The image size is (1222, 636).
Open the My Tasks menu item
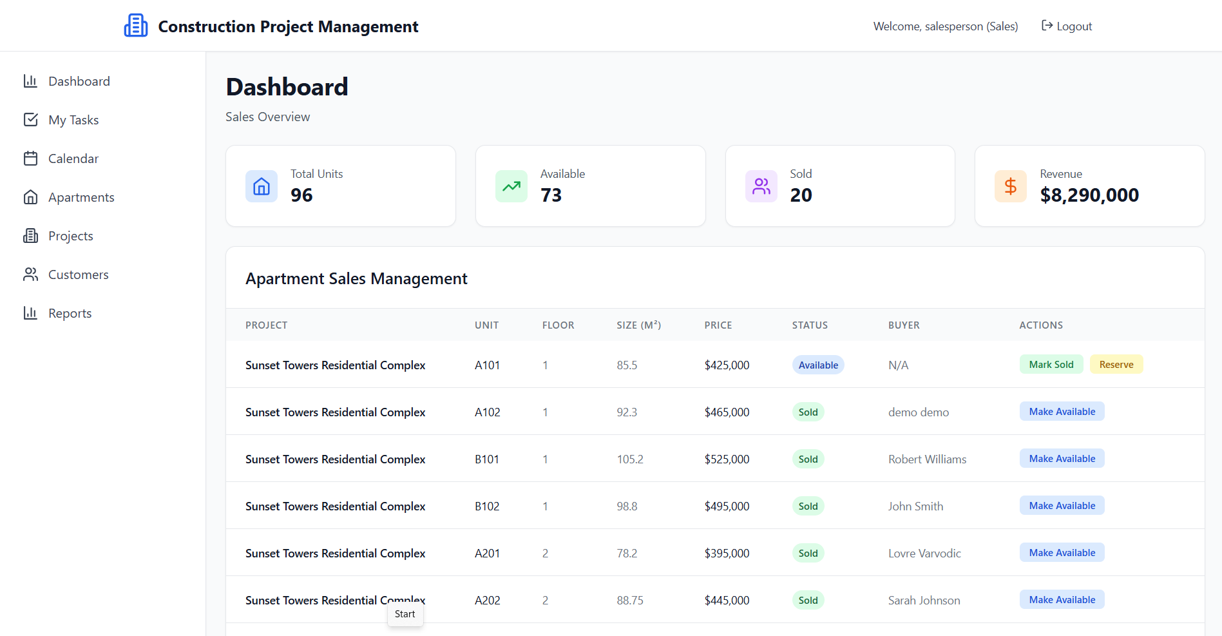tap(73, 120)
